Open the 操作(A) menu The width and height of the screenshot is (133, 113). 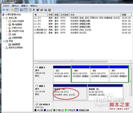pyautogui.click(x=15, y=6)
